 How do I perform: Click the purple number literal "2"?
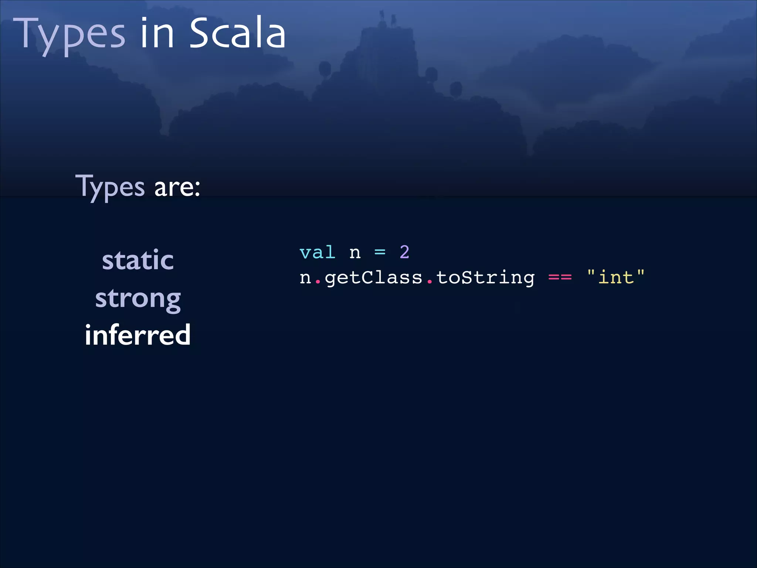pos(404,253)
